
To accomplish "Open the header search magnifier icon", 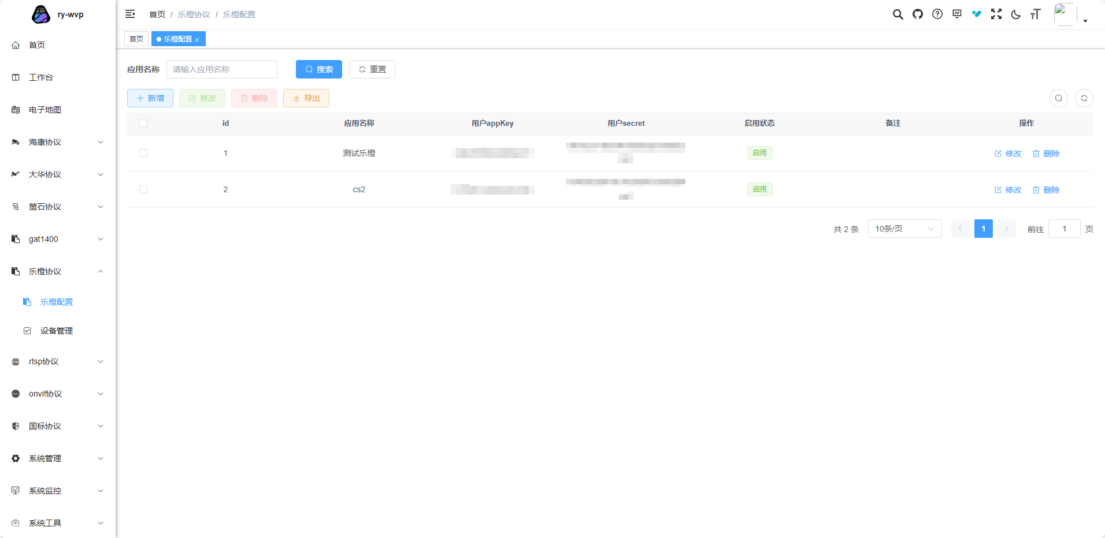I will click(x=898, y=14).
